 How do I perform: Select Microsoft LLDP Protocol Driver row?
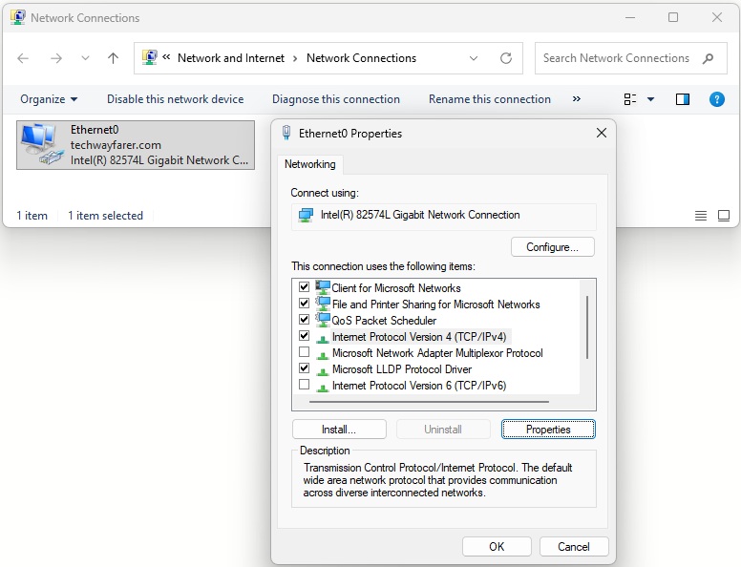tap(402, 369)
